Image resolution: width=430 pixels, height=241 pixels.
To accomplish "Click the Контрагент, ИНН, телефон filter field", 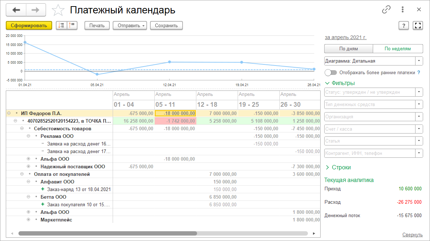I will pos(370,153).
